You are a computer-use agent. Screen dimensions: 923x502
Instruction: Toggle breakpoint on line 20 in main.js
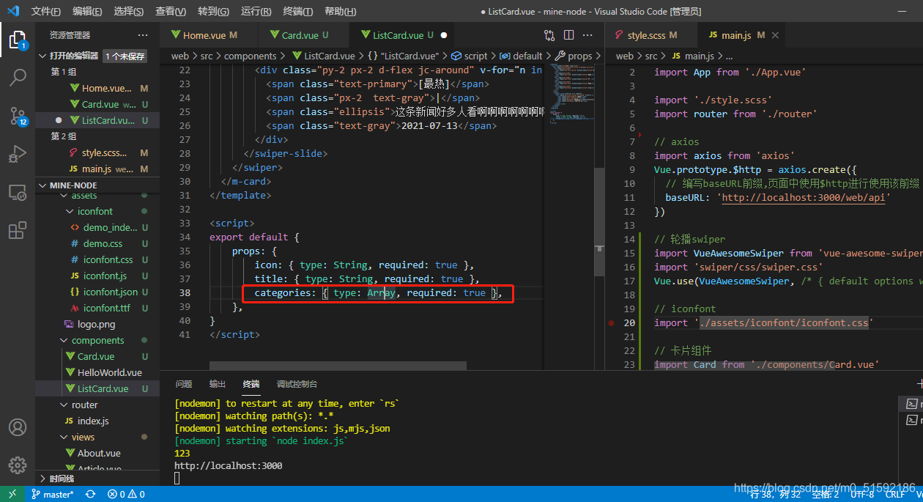(x=611, y=322)
